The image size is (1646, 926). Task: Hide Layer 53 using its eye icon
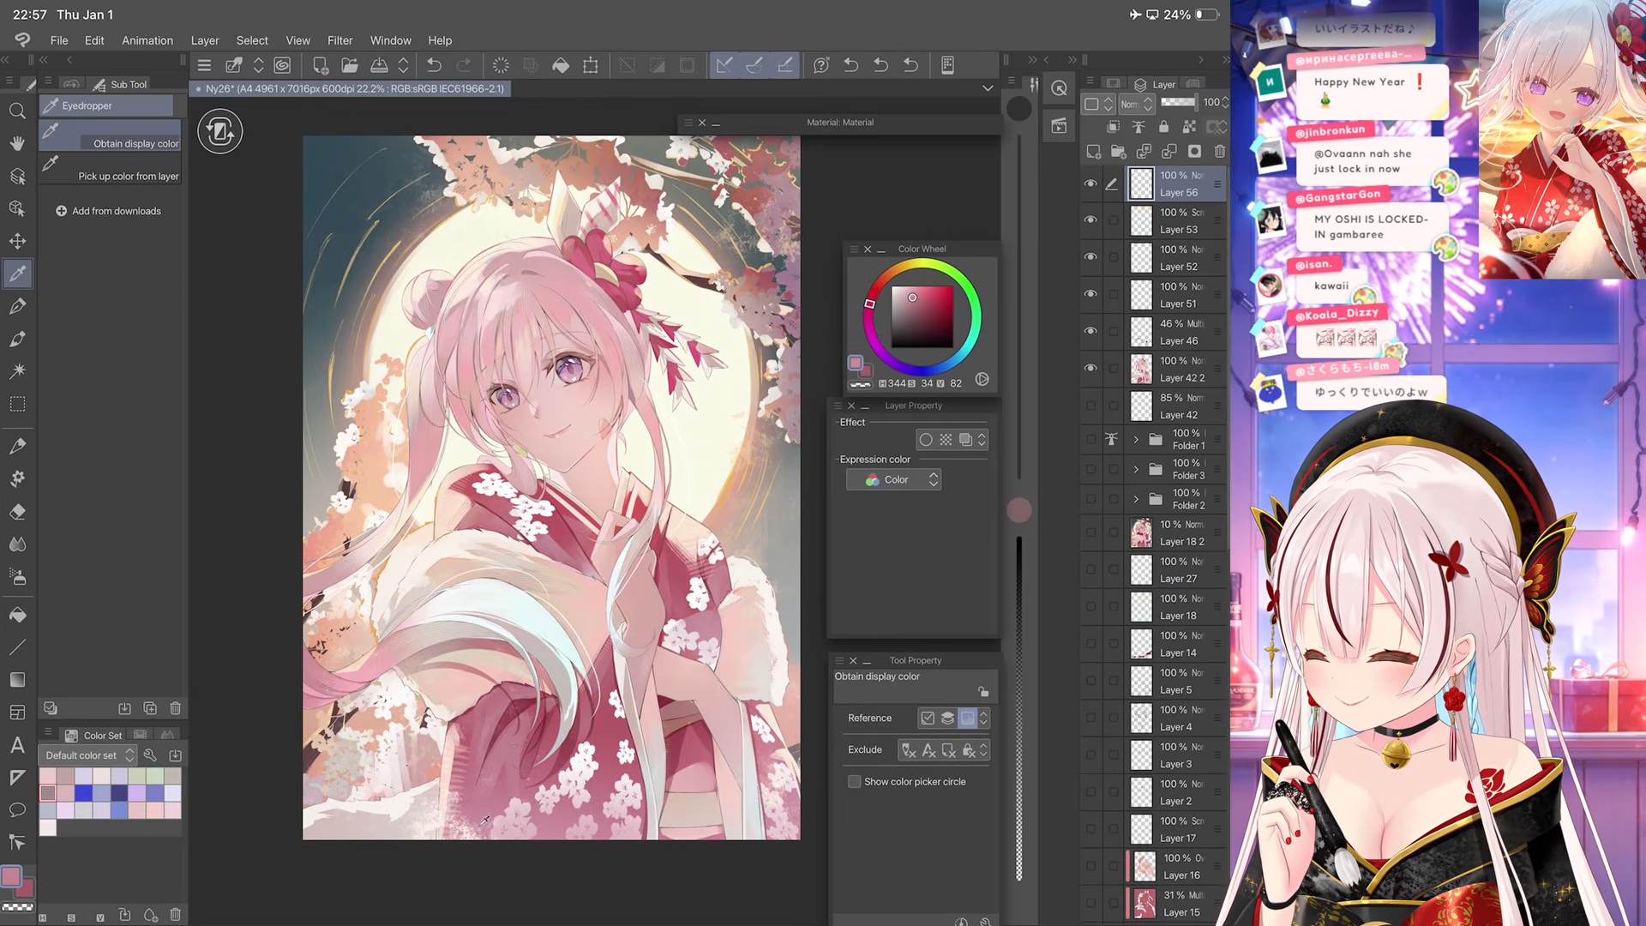tap(1090, 220)
